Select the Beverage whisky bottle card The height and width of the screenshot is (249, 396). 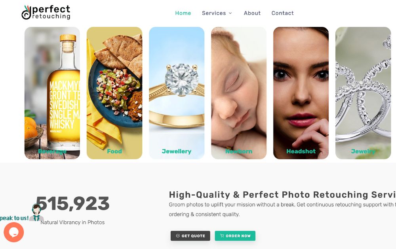point(52,93)
